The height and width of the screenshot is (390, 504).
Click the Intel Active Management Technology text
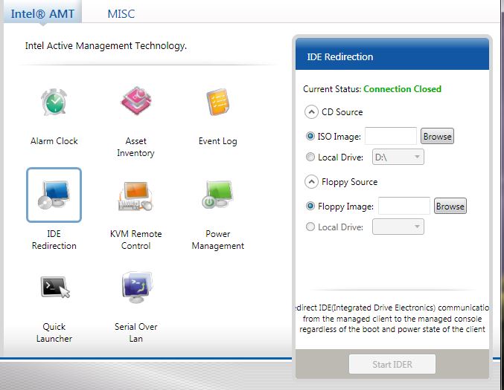click(106, 46)
